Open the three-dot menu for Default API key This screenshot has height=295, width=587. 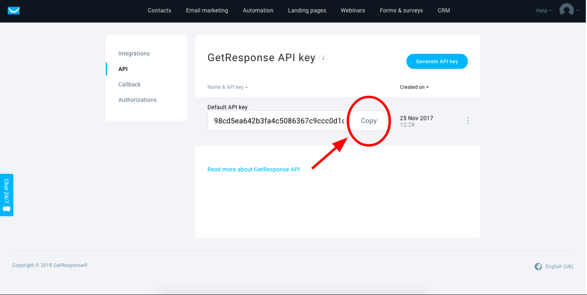click(468, 121)
